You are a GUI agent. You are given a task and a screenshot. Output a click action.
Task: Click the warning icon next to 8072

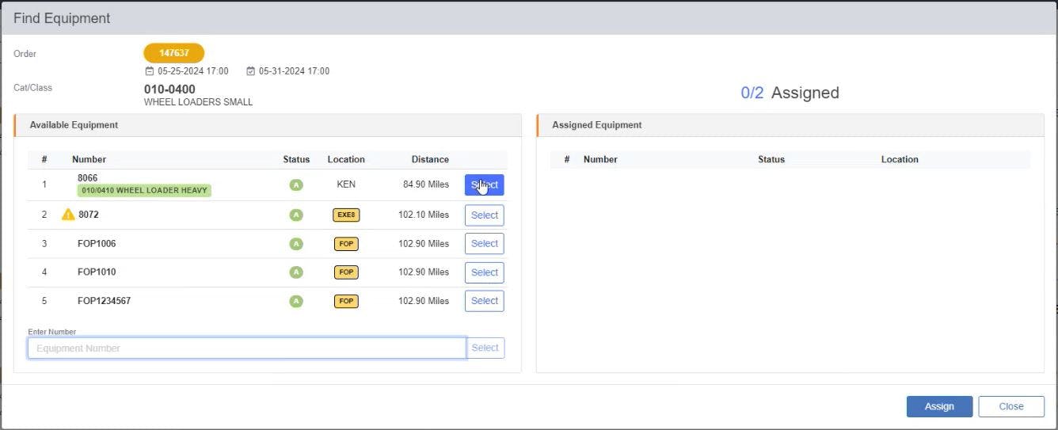(x=68, y=215)
